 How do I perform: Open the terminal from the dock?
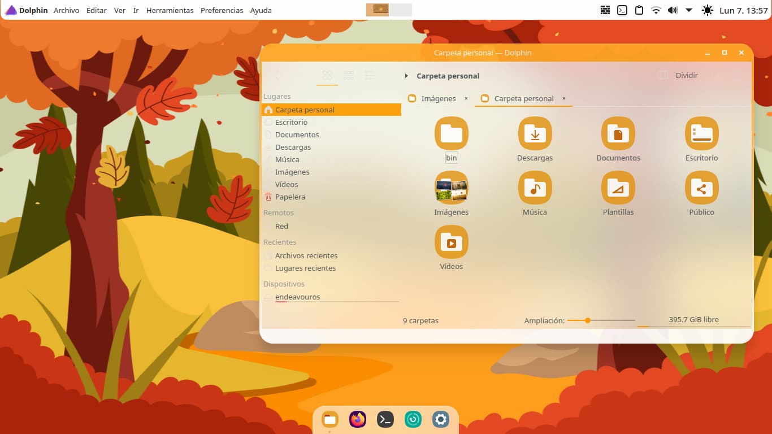[x=385, y=419]
